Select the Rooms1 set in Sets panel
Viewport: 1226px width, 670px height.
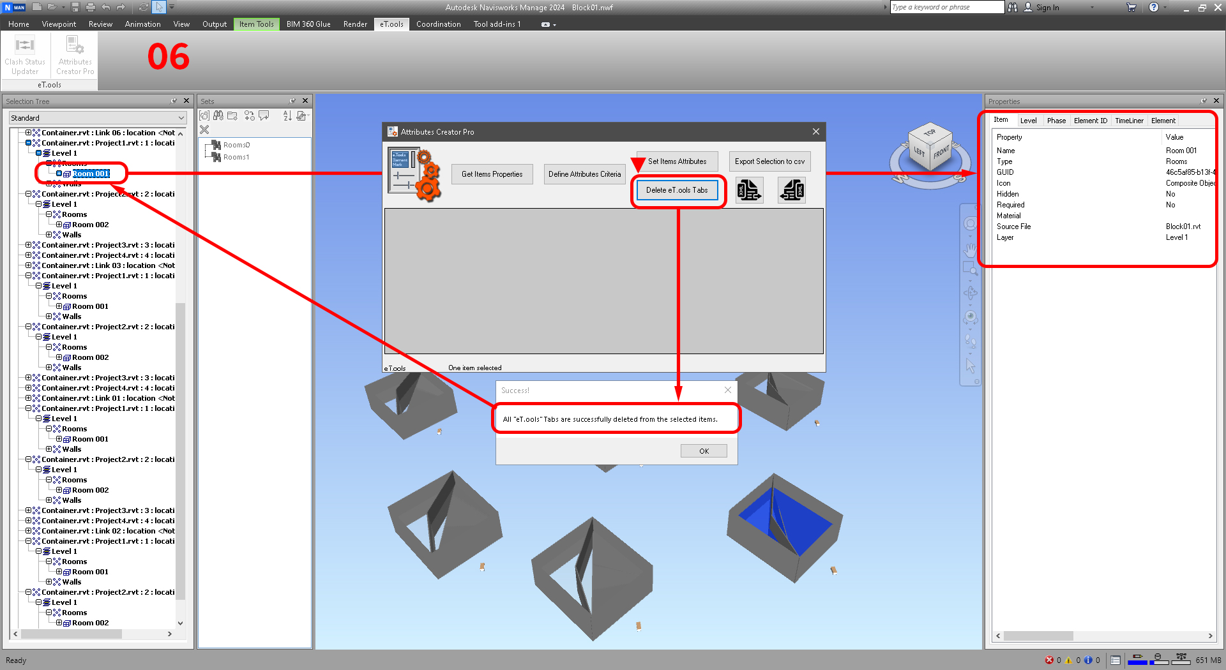click(x=236, y=157)
